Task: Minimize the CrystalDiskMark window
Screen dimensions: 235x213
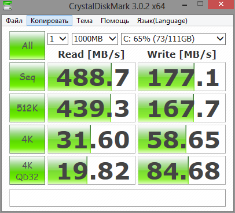Action: [185, 5]
